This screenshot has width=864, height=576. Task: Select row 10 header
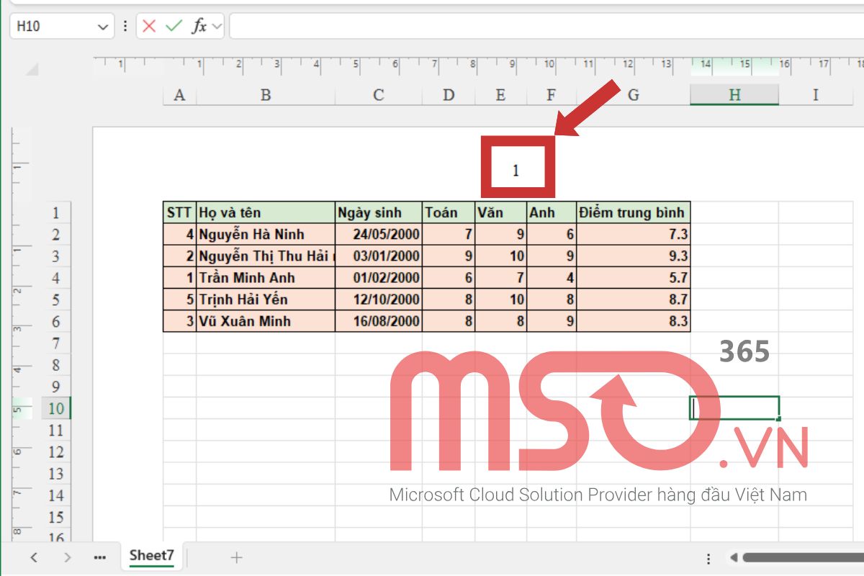56,408
